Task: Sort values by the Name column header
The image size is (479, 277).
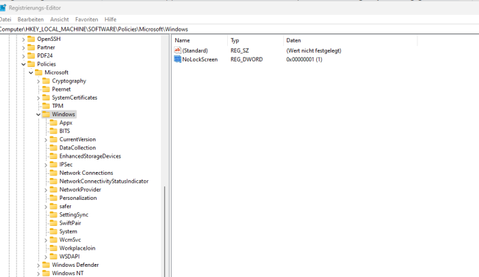Action: pos(200,40)
